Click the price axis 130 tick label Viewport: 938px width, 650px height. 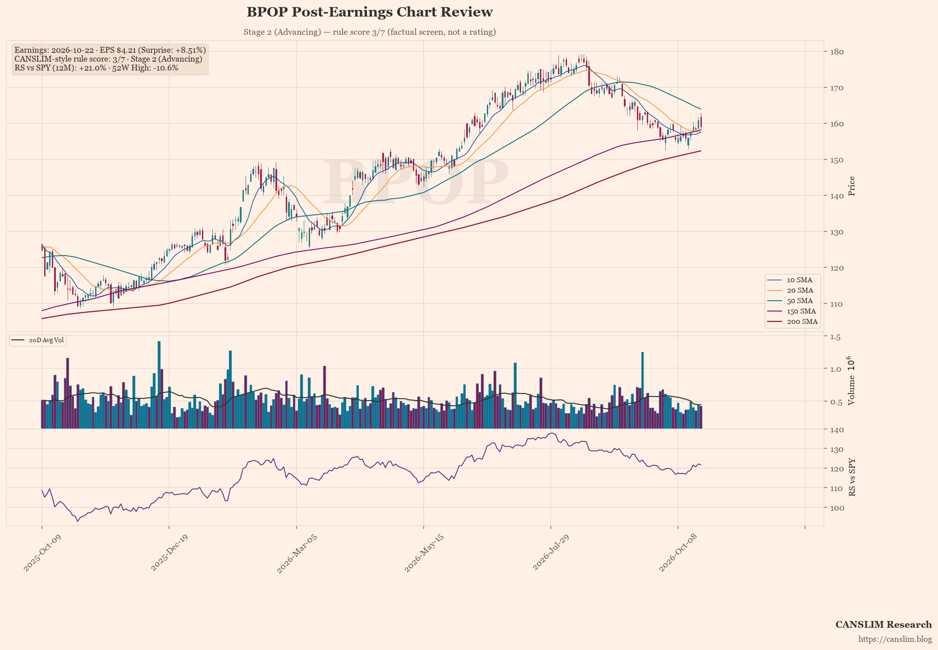tap(837, 232)
